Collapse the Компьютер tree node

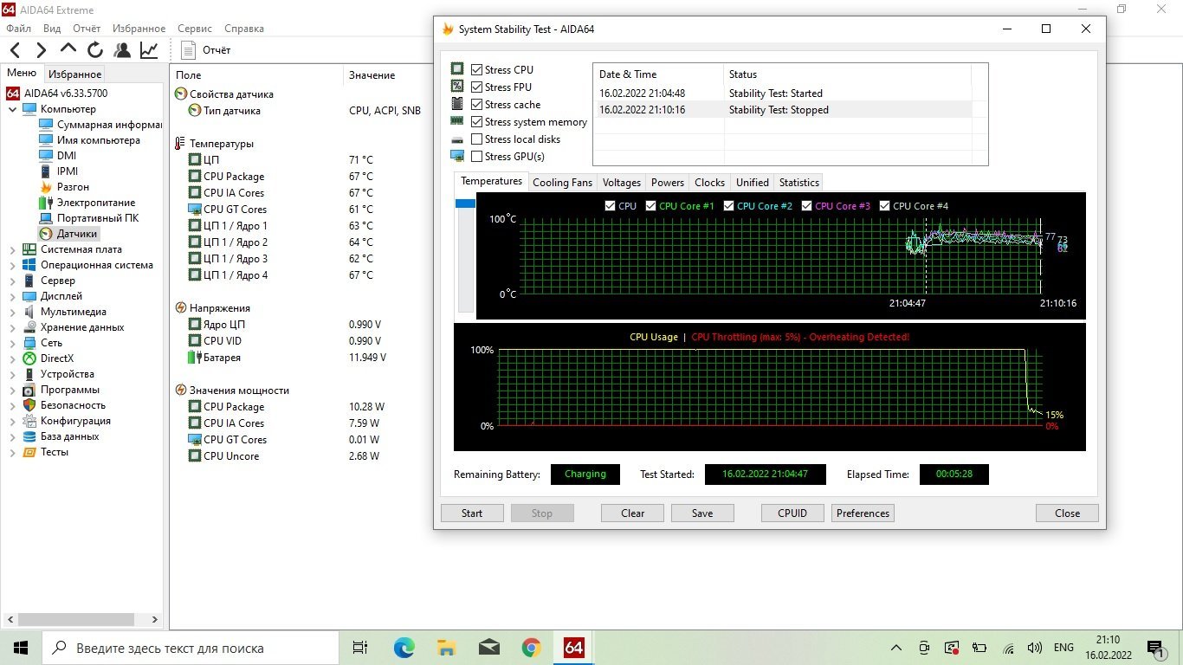tap(13, 109)
